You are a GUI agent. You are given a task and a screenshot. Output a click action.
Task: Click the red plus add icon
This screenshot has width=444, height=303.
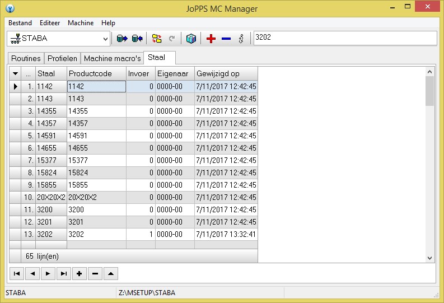click(x=211, y=39)
